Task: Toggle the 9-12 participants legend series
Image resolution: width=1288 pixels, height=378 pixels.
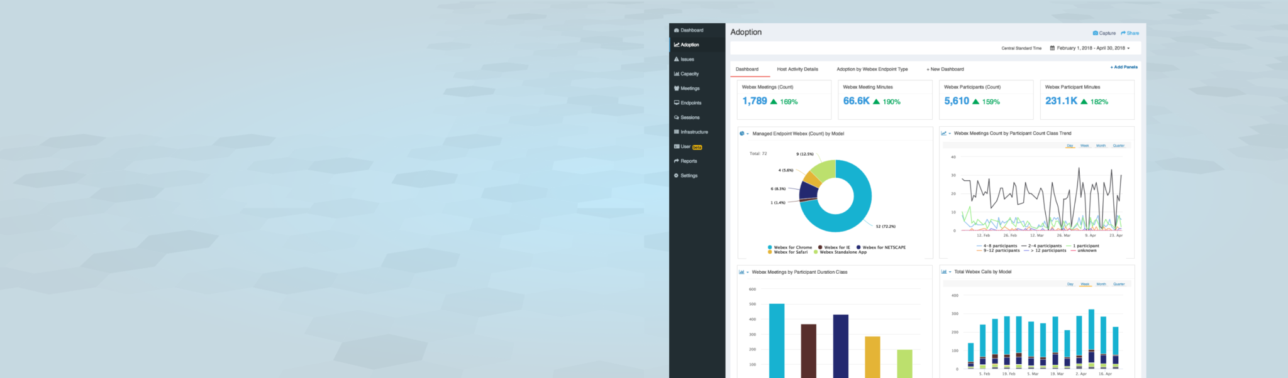Action: click(x=998, y=251)
